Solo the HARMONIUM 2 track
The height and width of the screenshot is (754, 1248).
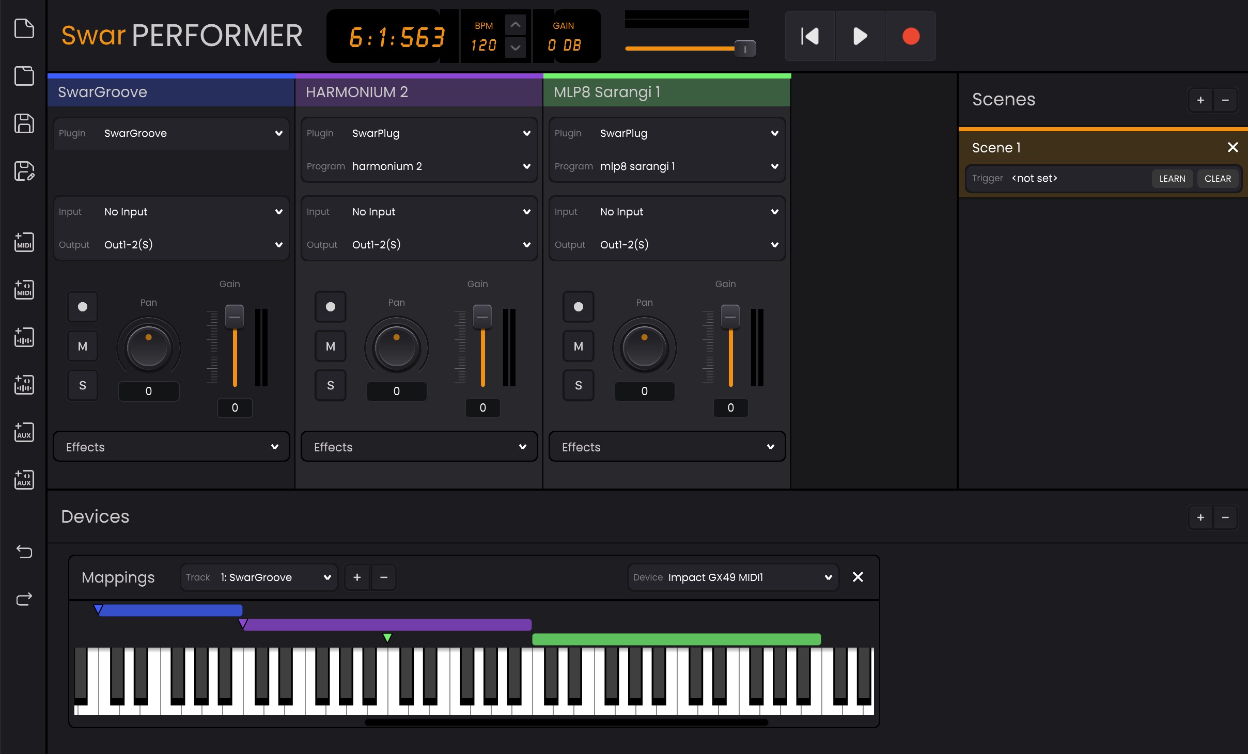click(x=331, y=385)
